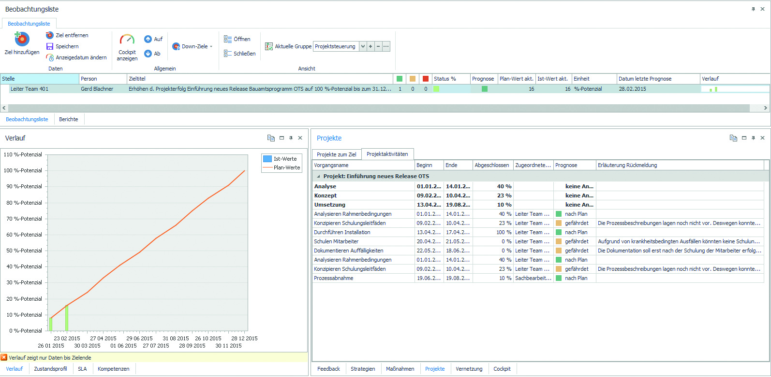This screenshot has height=377, width=771.
Task: Save using the Speichern disk icon
Action: pyautogui.click(x=49, y=46)
